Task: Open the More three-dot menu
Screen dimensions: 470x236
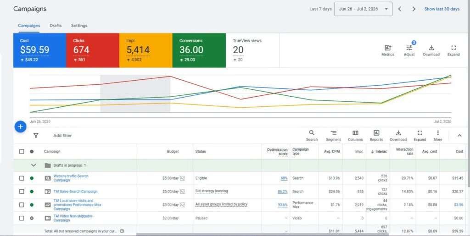Action: (437, 133)
